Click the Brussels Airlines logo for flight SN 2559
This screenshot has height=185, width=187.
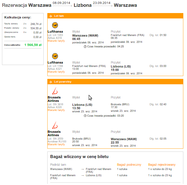55,125
